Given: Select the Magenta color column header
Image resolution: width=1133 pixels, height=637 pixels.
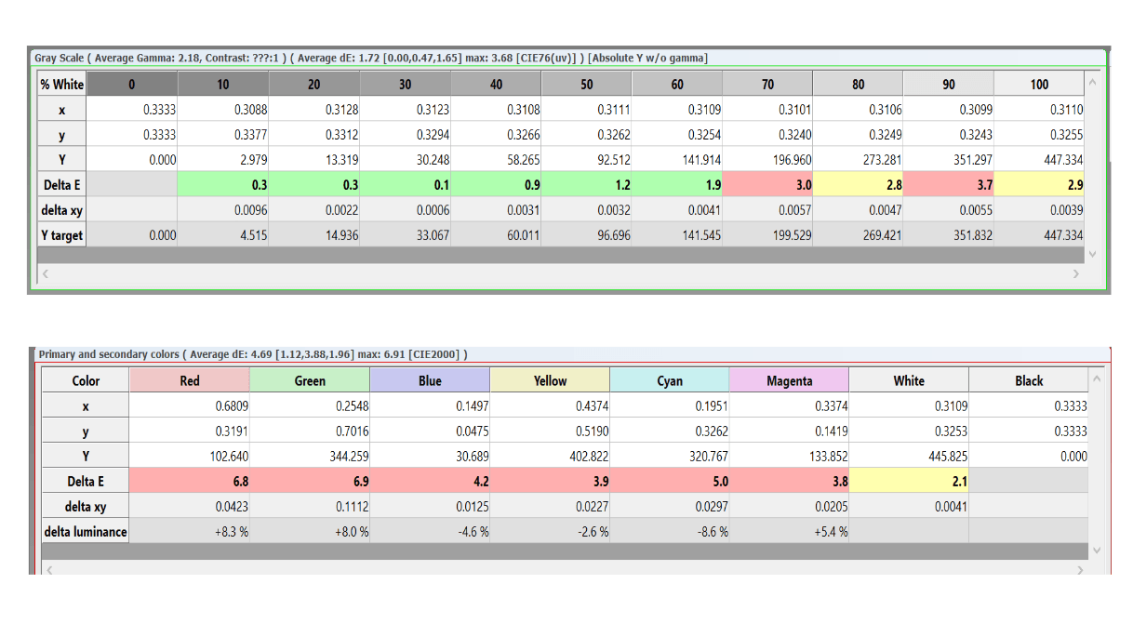Looking at the screenshot, I should (790, 380).
